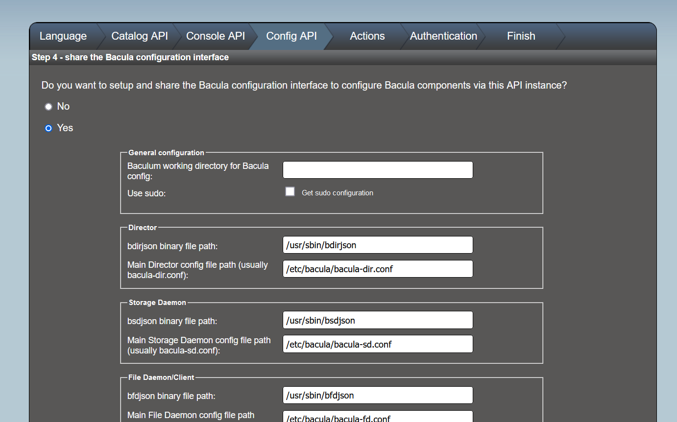This screenshot has height=422, width=677.
Task: Open the Console API step
Action: coord(216,36)
